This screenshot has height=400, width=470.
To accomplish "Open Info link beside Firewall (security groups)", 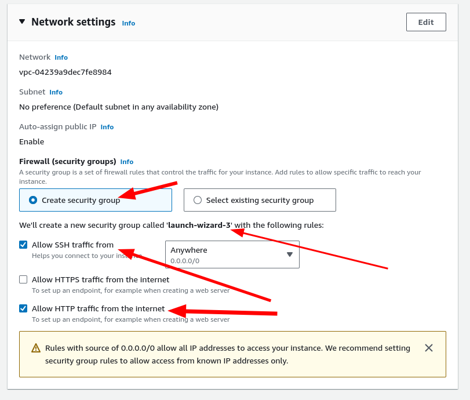I will click(126, 162).
